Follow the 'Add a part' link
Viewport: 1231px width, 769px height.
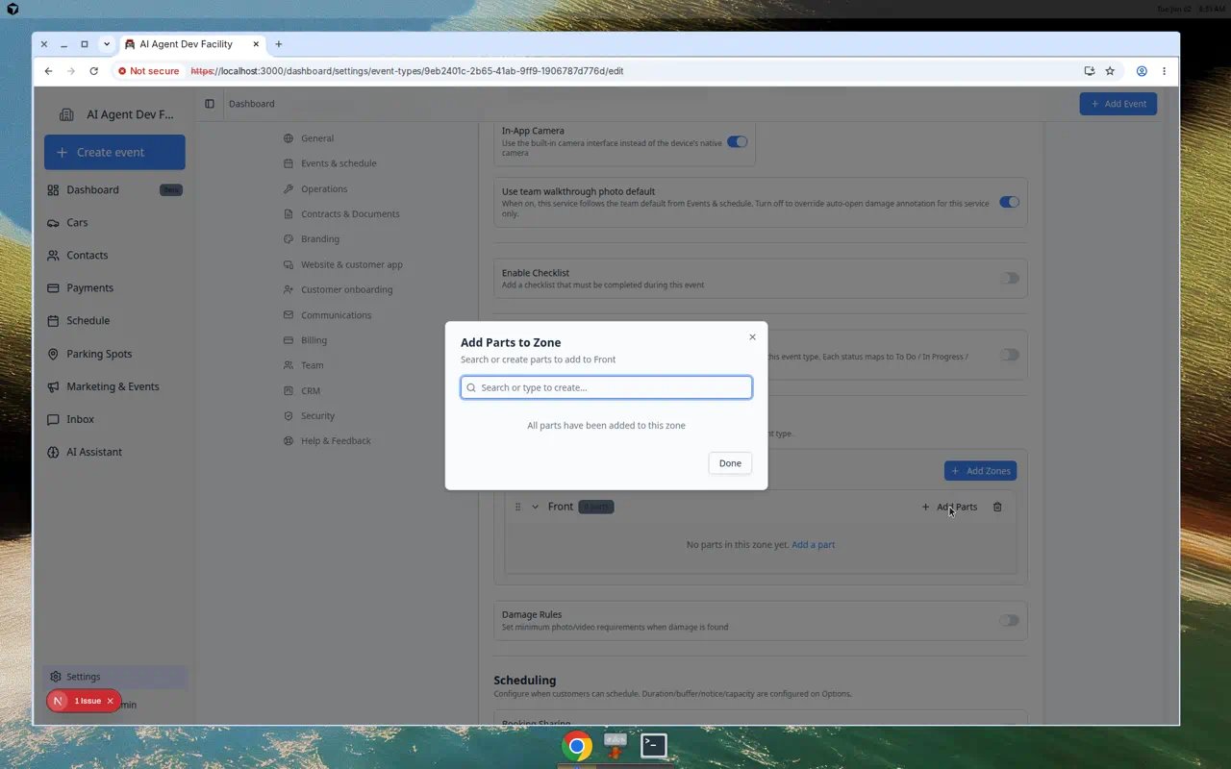click(814, 545)
